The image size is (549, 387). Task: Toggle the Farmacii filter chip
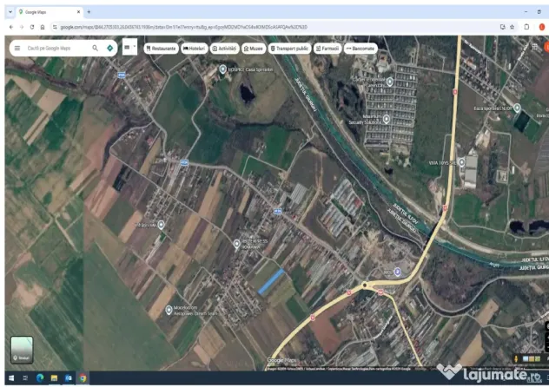pos(327,49)
